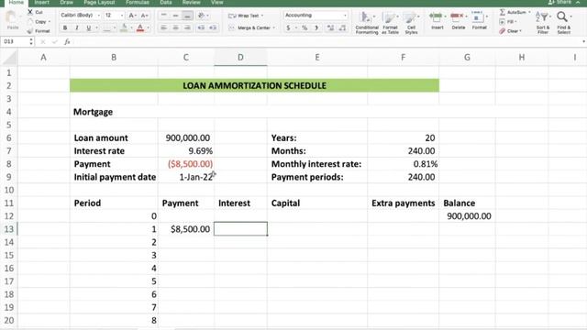Set bottom vertical alignment
The width and height of the screenshot is (587, 330).
coord(187,16)
